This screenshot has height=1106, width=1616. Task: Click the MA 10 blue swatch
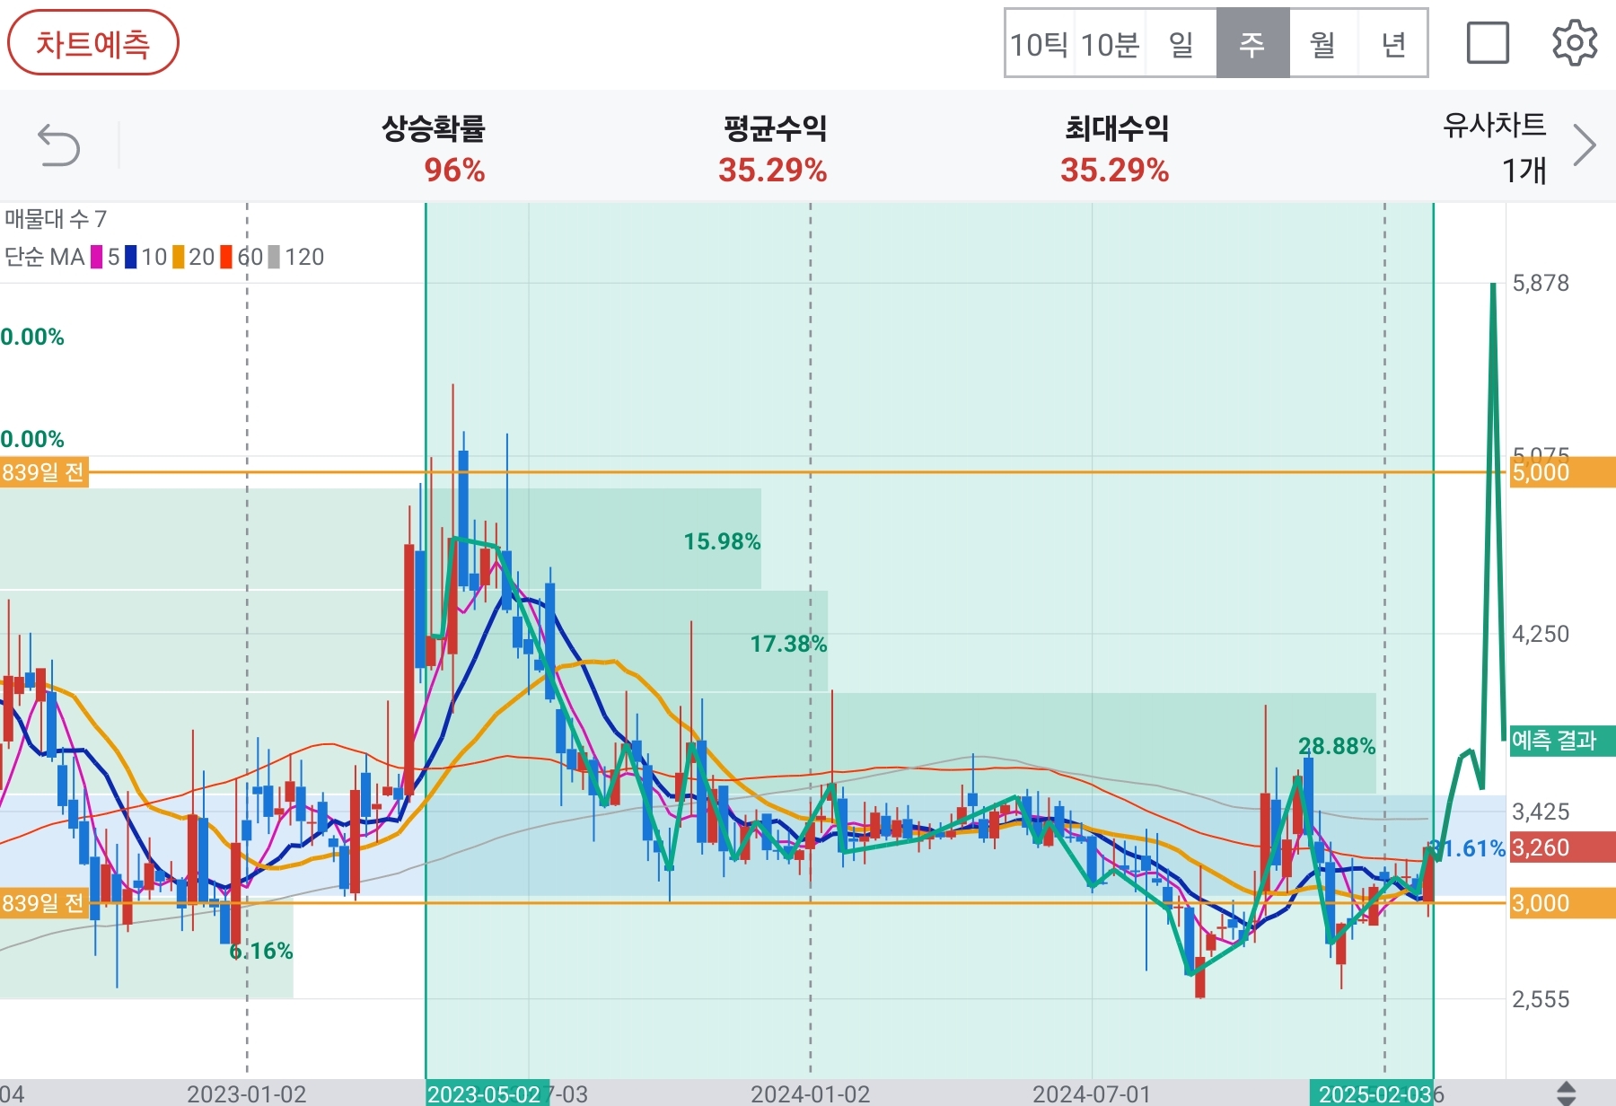point(131,258)
